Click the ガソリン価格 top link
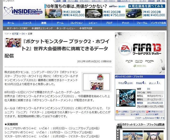 pos(73,1)
